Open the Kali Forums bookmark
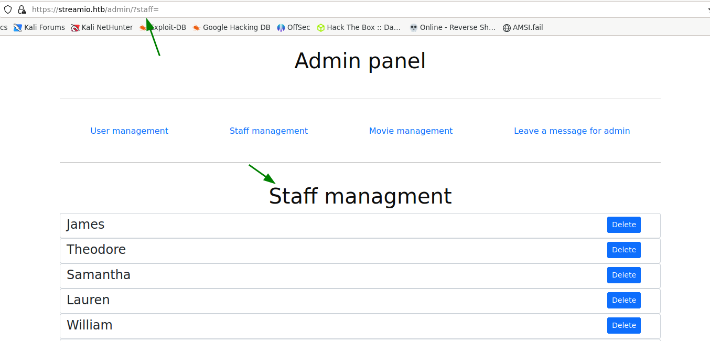 coord(39,27)
